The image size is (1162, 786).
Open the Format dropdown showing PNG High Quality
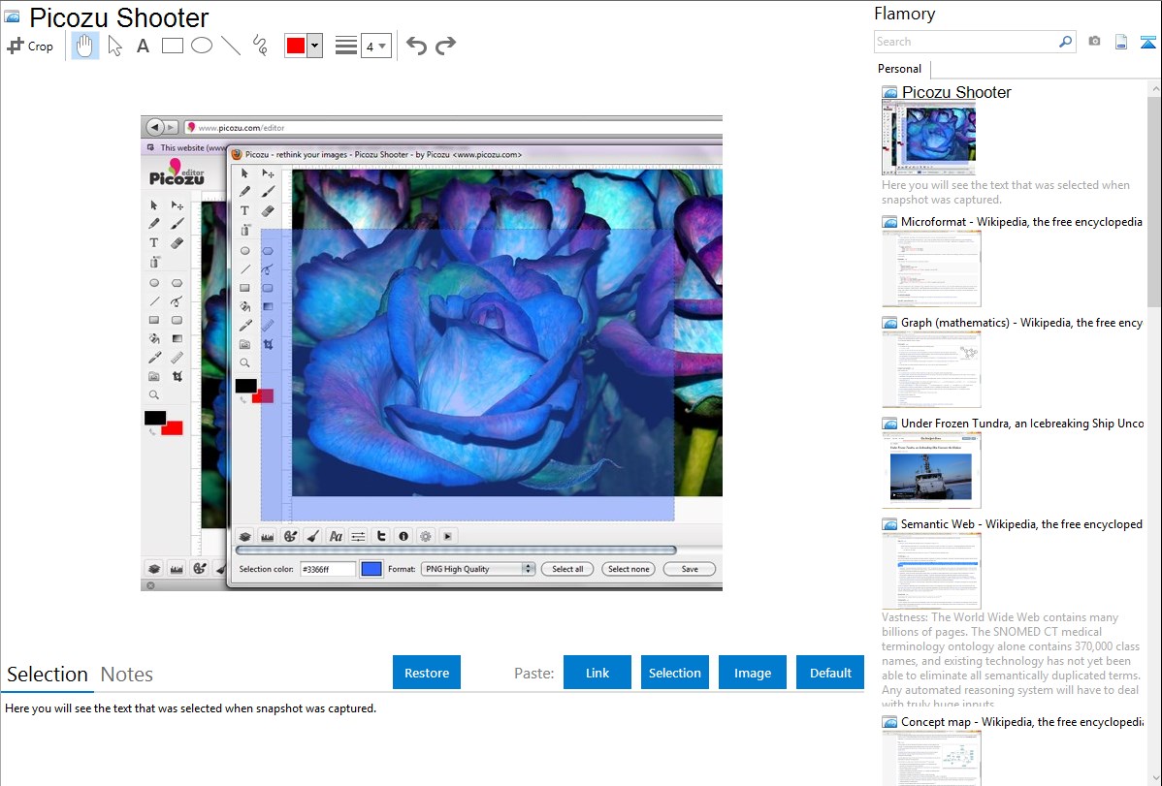point(478,569)
